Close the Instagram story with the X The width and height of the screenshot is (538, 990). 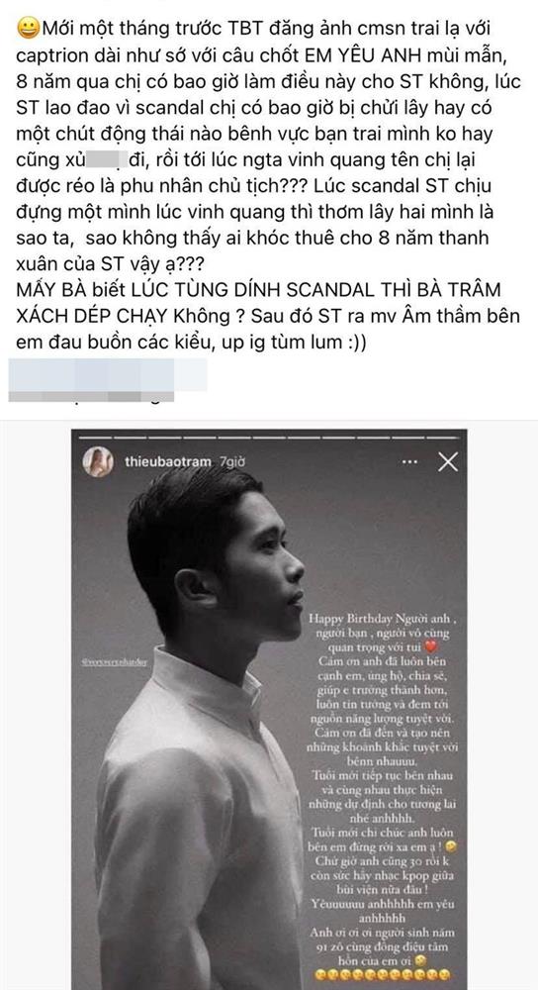(x=448, y=462)
